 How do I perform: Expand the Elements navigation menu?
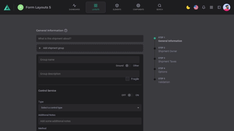pos(117,7)
